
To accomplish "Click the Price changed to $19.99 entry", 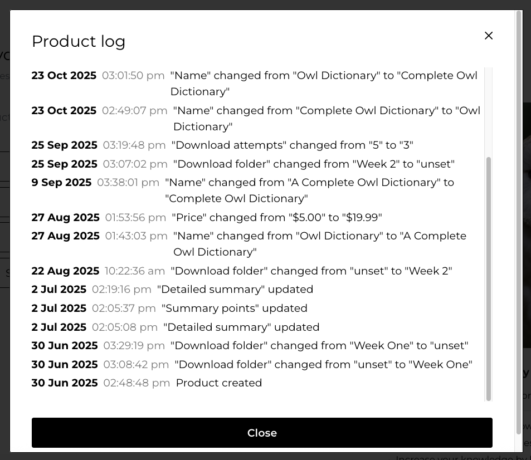I will [276, 217].
